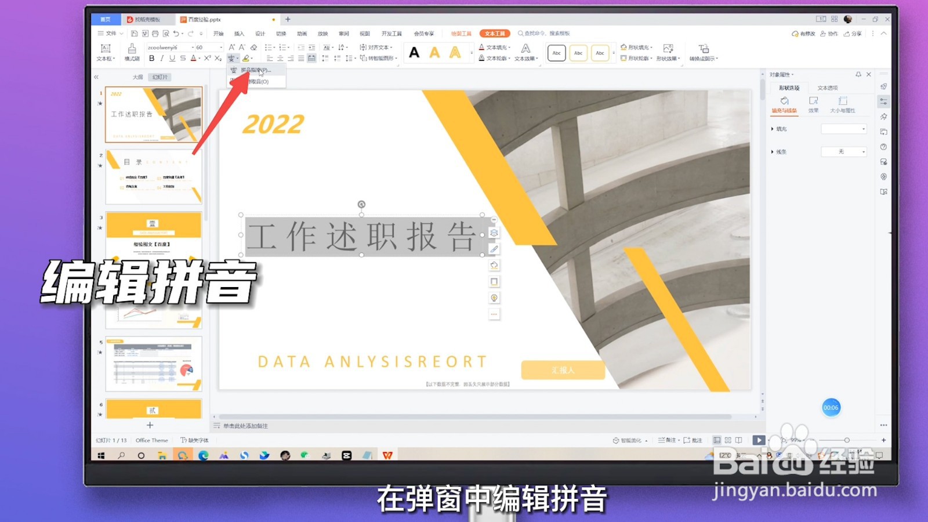Toggle bold formatting
This screenshot has height=522, width=928.
coord(151,58)
